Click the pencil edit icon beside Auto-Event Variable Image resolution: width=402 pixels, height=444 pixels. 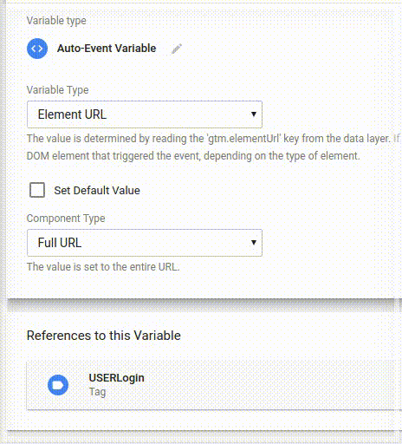click(x=177, y=49)
